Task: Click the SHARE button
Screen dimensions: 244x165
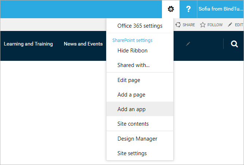Action: tap(185, 25)
